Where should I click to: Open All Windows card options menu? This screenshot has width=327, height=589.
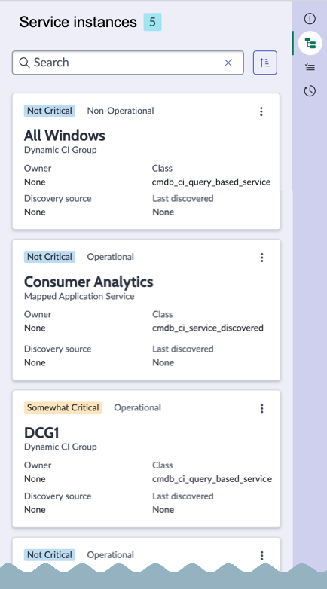pyautogui.click(x=261, y=111)
